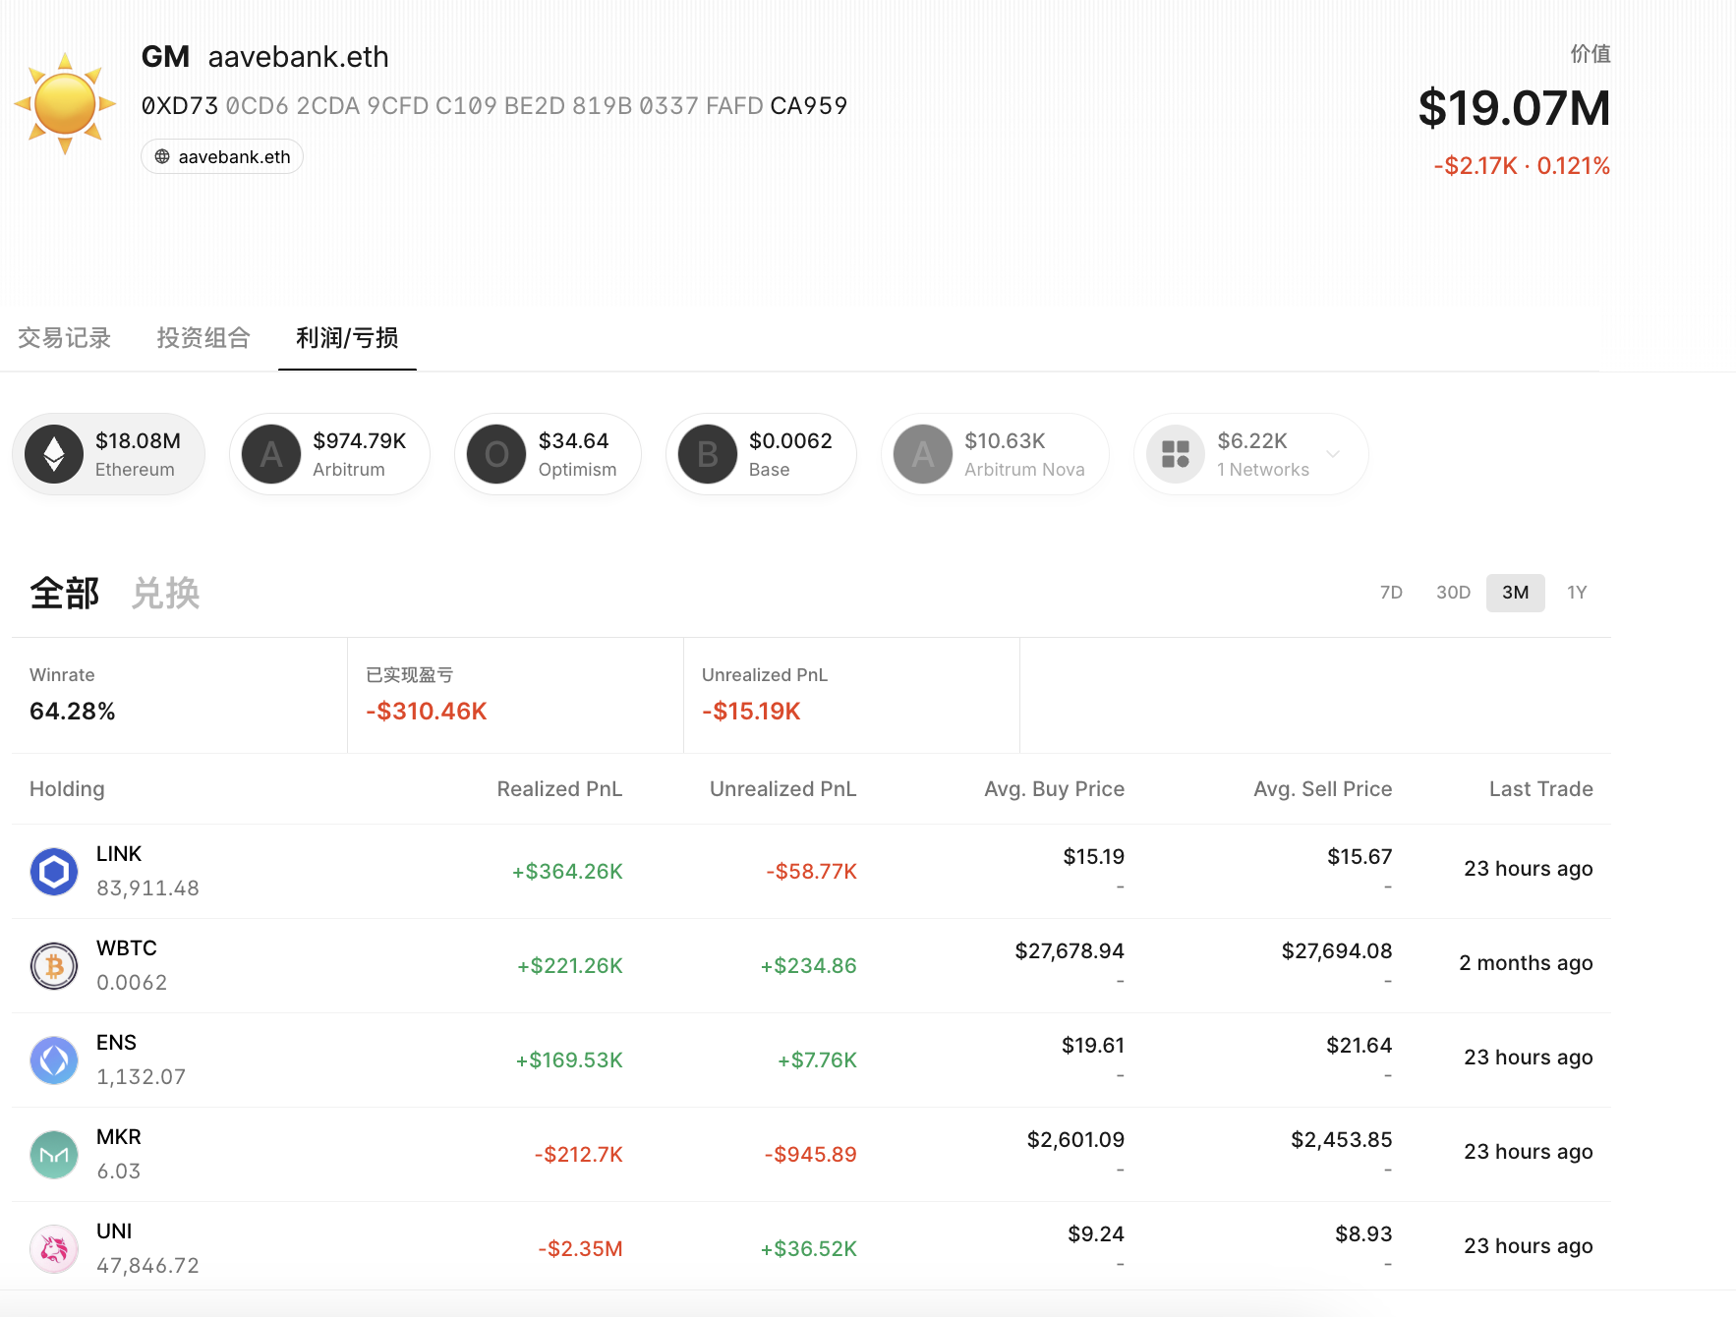Filter by $10.63K Arbitrum Nova card
Screen dimensions: 1736x1317
995,454
